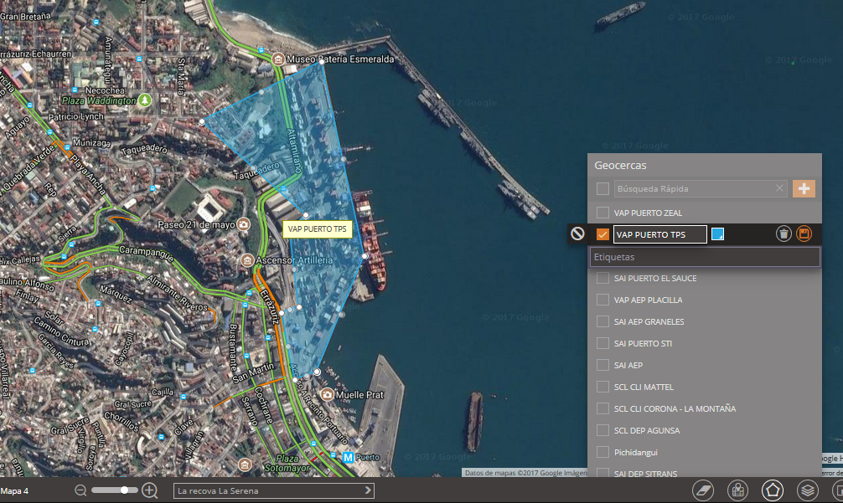The width and height of the screenshot is (843, 503).
Task: Click the VAP PUERTO TPS map tooltip label
Action: [318, 229]
